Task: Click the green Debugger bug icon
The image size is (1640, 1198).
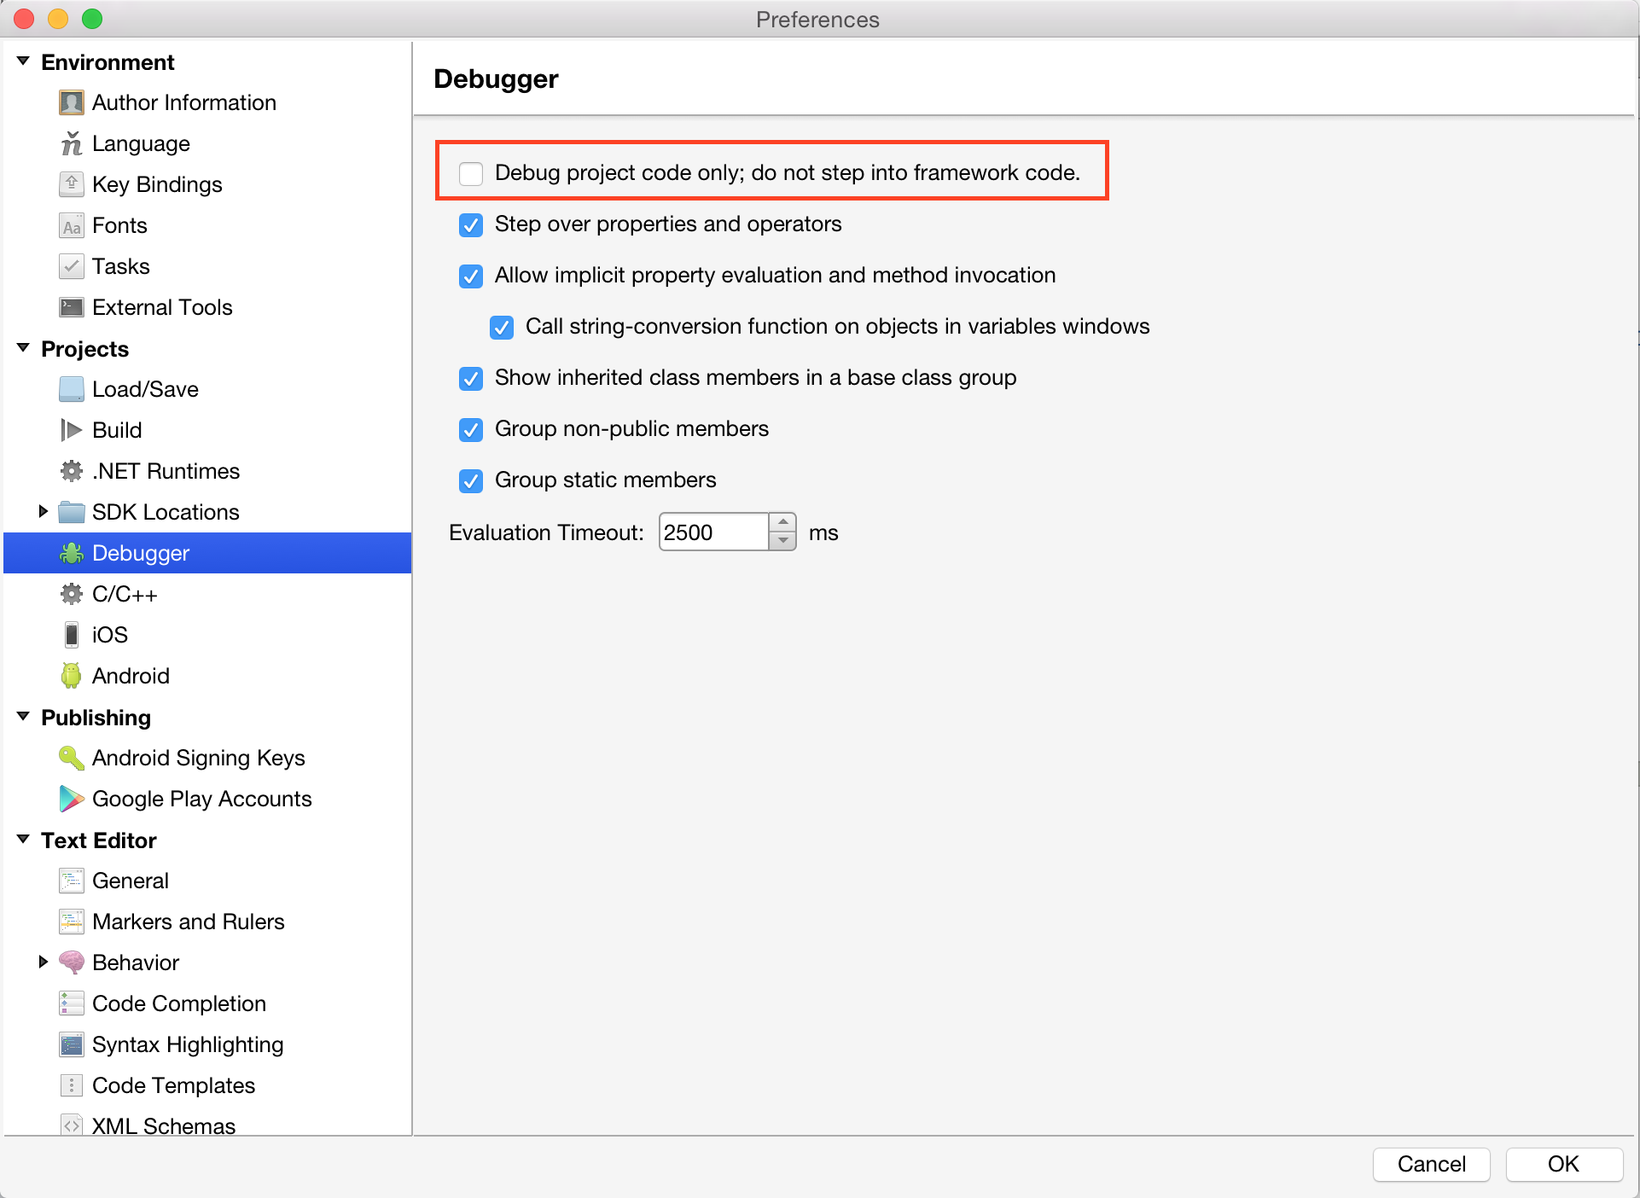Action: click(72, 554)
